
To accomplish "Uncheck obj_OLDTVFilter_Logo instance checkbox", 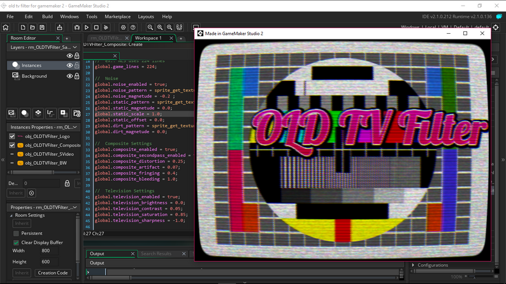I will pos(12,136).
